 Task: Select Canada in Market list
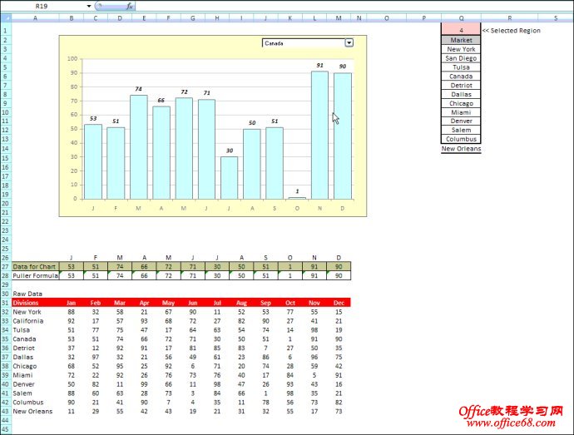461,77
